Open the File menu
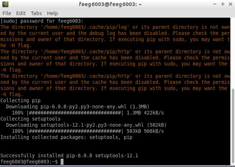Viewport: 235px width, 167px height. [x=7, y=13]
